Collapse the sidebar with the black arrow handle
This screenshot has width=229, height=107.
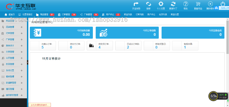point(27,62)
